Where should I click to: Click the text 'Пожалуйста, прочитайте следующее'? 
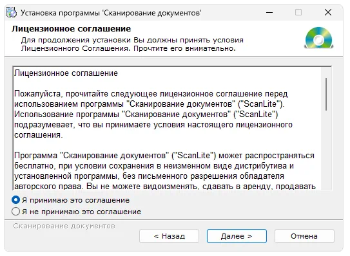point(86,94)
